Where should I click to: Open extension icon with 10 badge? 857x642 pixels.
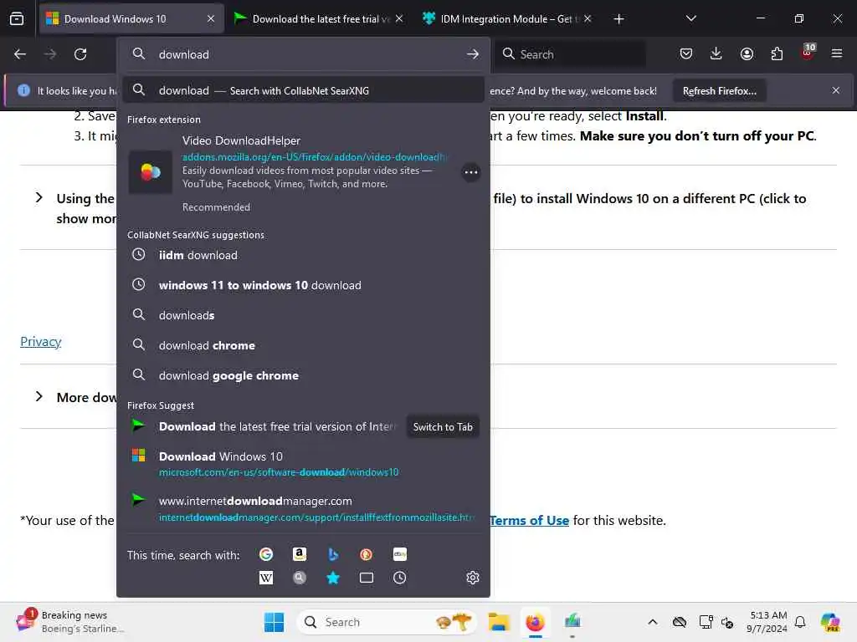pyautogui.click(x=808, y=53)
